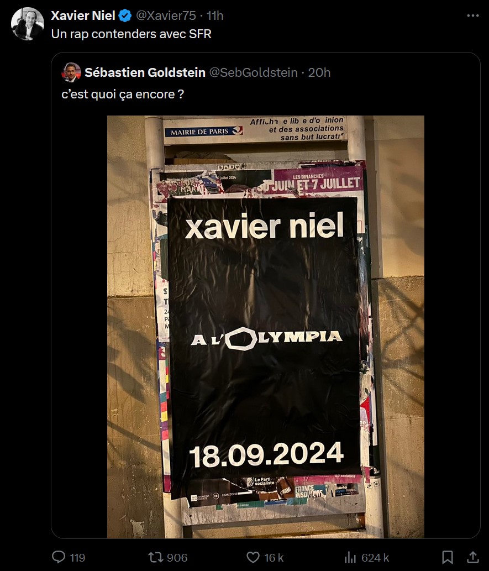Viewport: 489px width, 571px height.
Task: Click Xavier Niel's profile avatar
Action: (x=28, y=24)
